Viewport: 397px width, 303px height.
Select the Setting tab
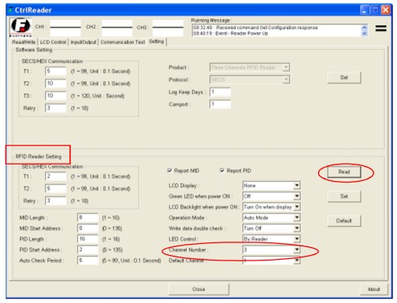[x=157, y=42]
